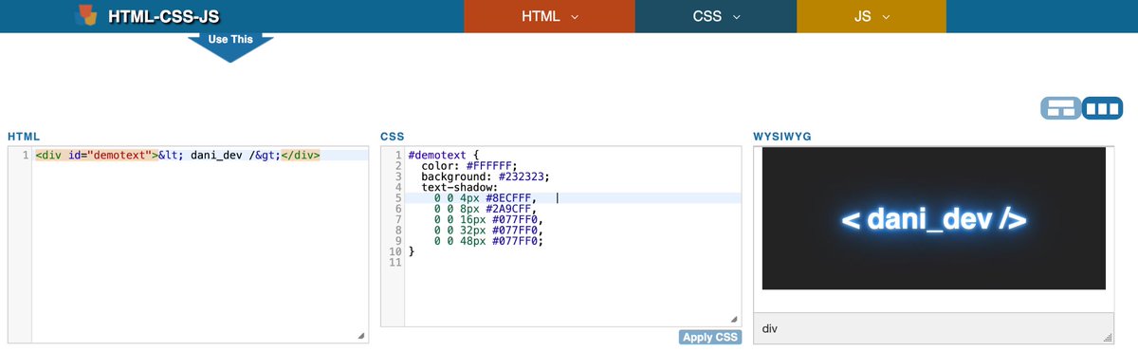
Task: Click line number 1 in HTML gutter
Action: [x=25, y=155]
